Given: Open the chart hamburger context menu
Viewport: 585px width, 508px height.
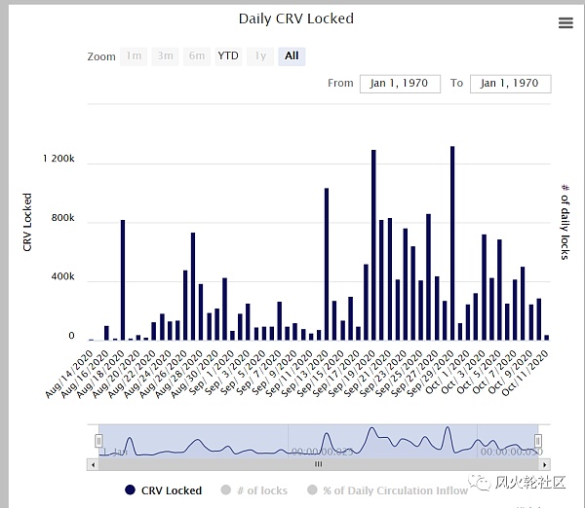Looking at the screenshot, I should pos(565,23).
